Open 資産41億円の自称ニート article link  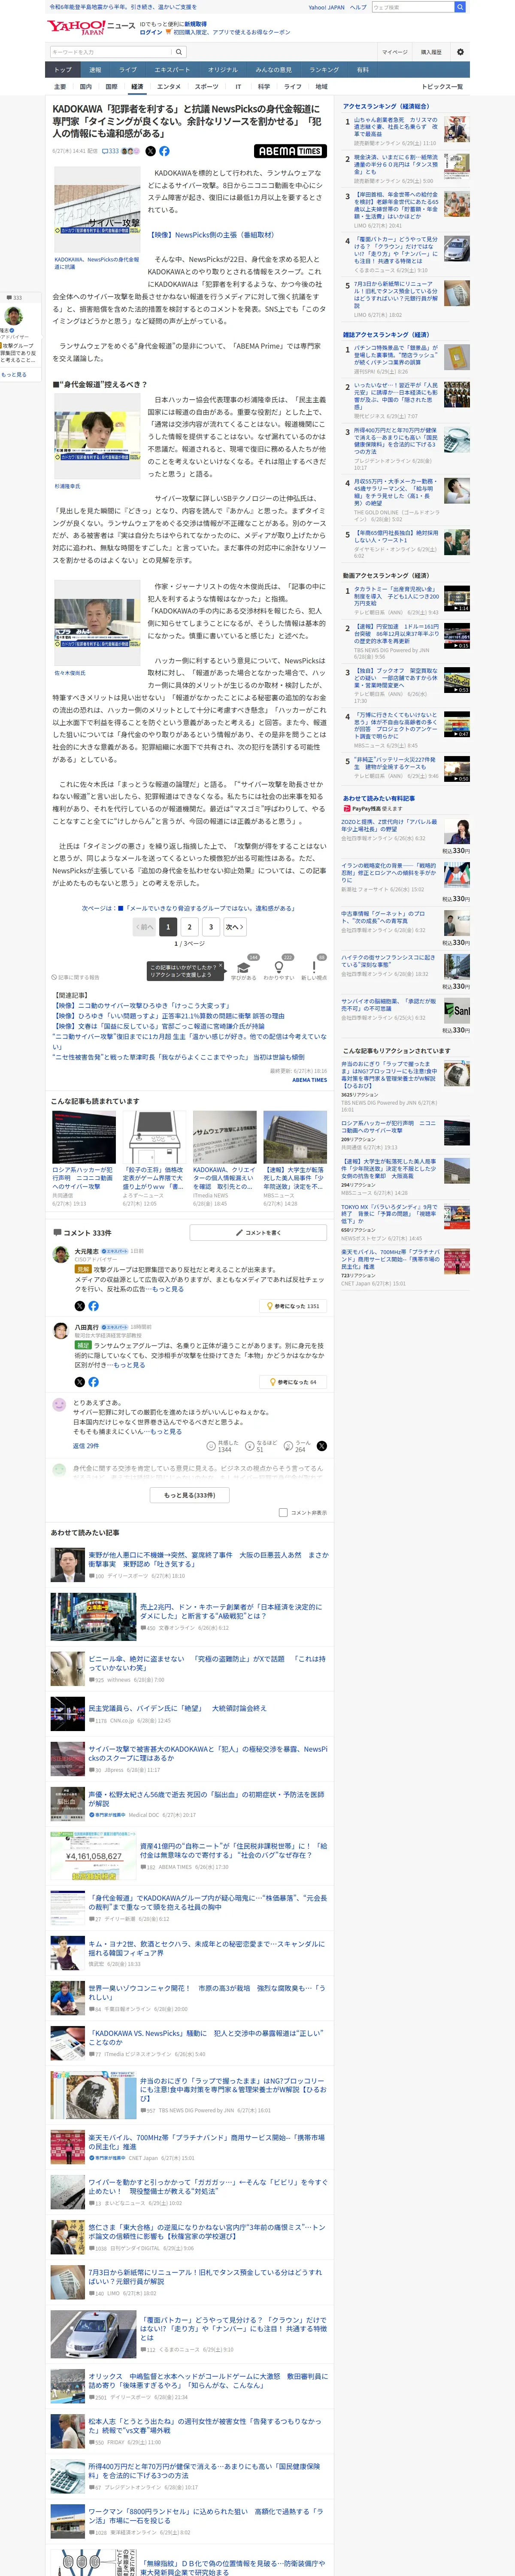click(x=233, y=1850)
